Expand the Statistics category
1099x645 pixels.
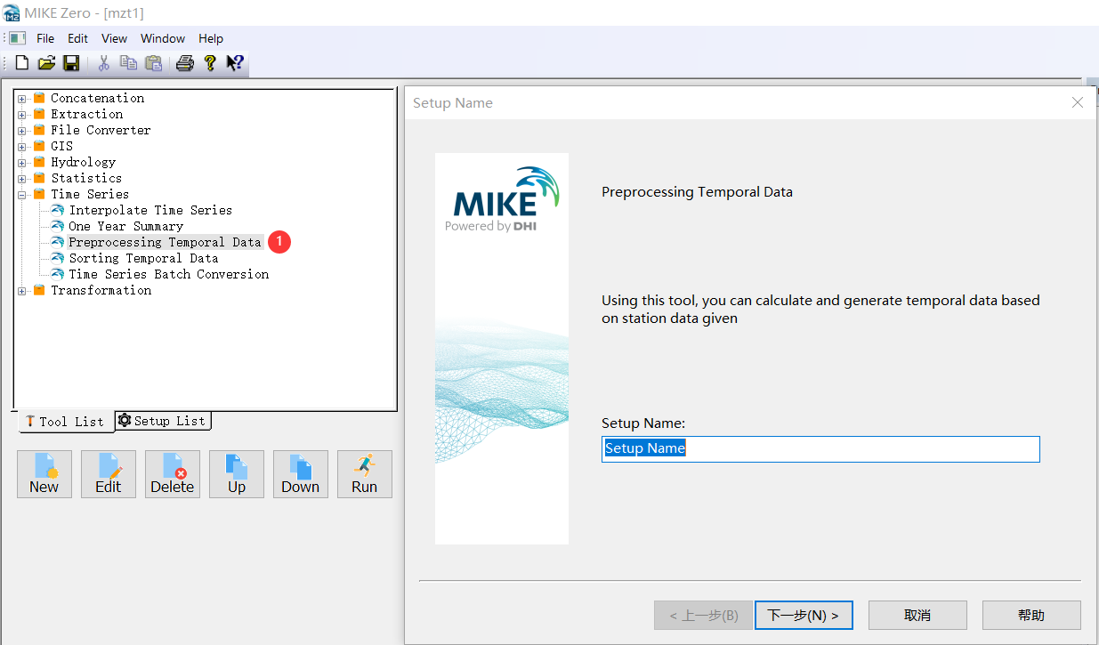click(x=20, y=177)
